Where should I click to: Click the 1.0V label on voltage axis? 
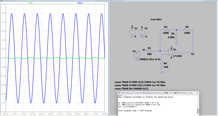pos(3,13)
